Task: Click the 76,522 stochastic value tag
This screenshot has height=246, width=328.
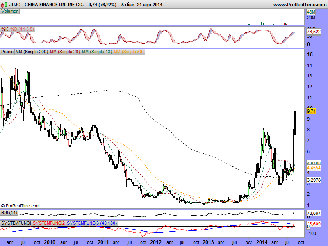Action: [314, 32]
